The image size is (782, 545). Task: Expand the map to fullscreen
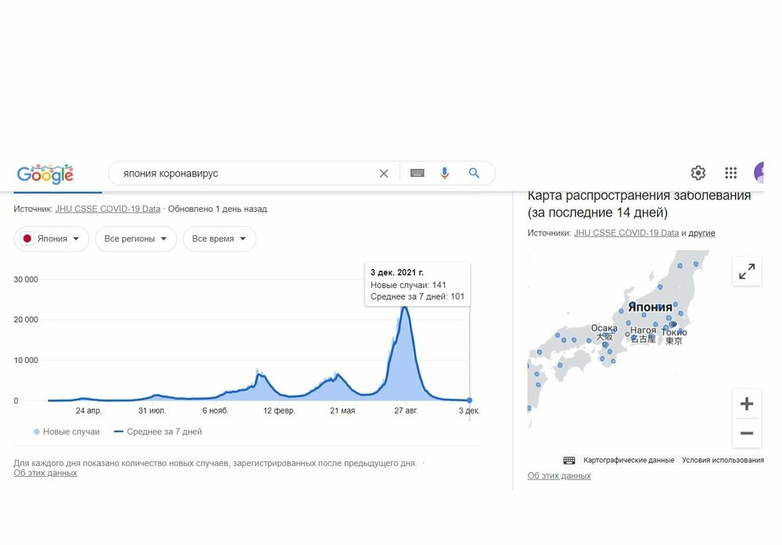747,271
